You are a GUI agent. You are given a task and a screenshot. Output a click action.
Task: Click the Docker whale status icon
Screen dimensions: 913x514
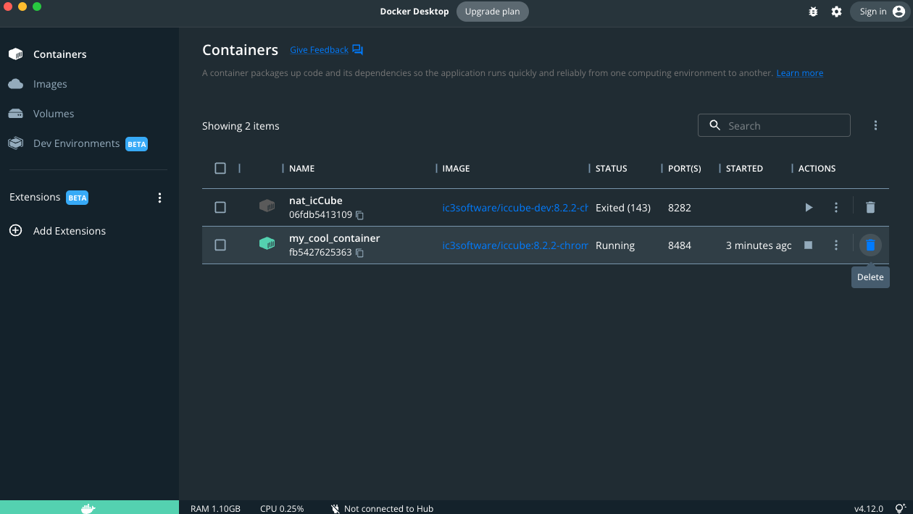[88, 508]
